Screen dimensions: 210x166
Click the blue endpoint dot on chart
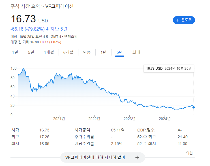click(194, 107)
